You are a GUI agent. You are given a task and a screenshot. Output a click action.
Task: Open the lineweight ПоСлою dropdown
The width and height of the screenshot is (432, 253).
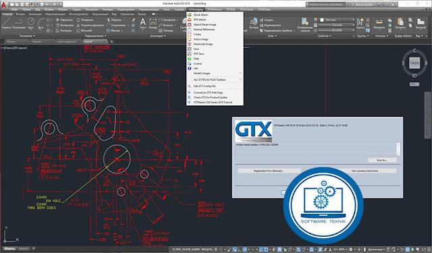tap(337, 25)
